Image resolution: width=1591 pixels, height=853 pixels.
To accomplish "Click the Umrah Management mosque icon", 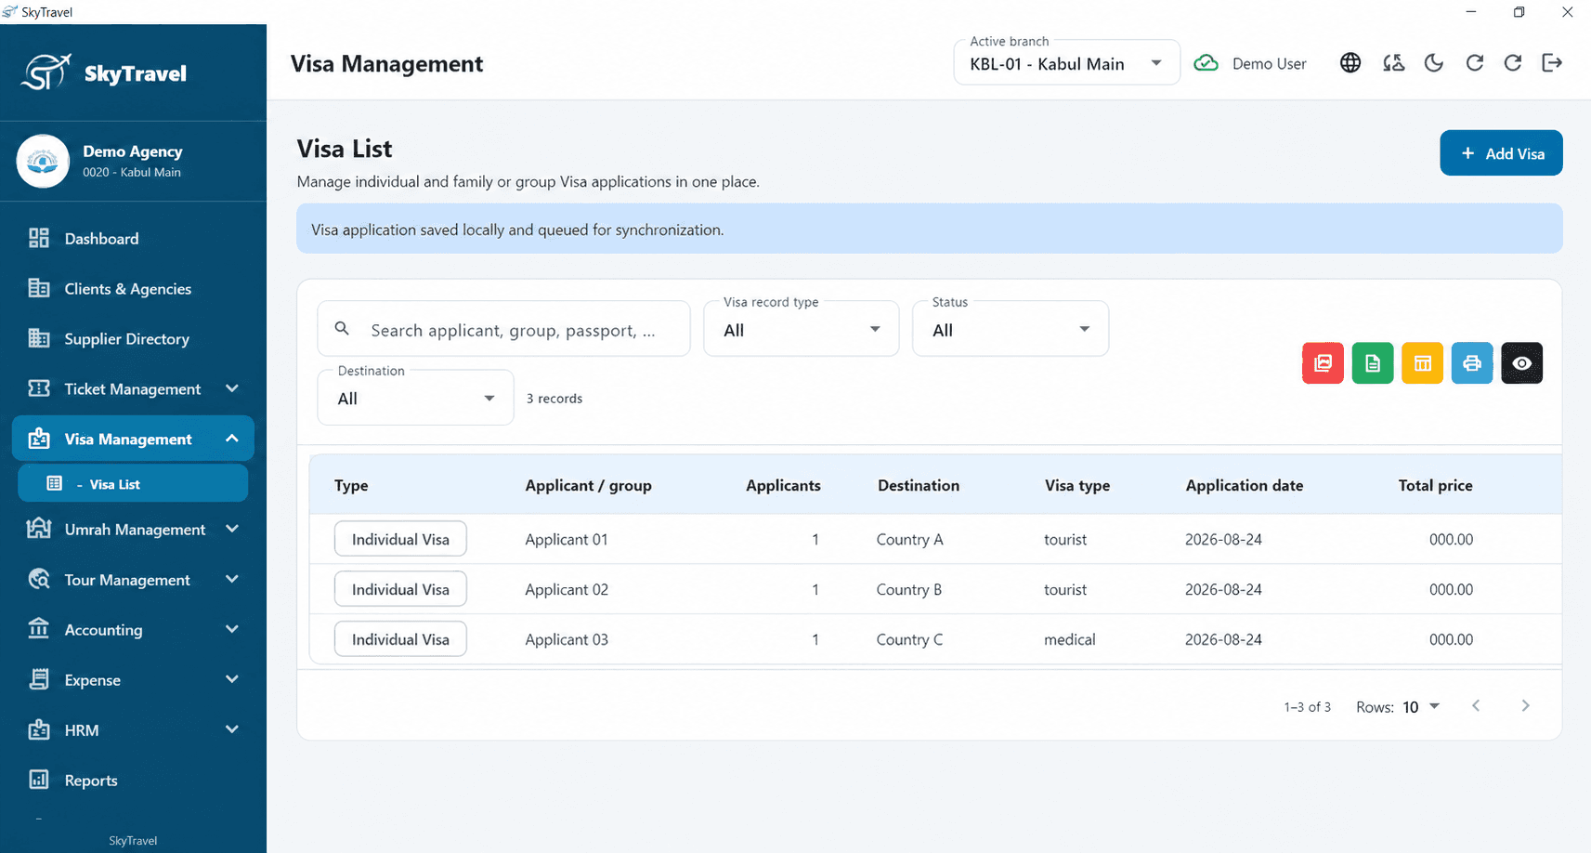I will 39,529.
